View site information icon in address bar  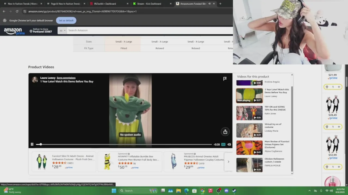(x=25, y=11)
